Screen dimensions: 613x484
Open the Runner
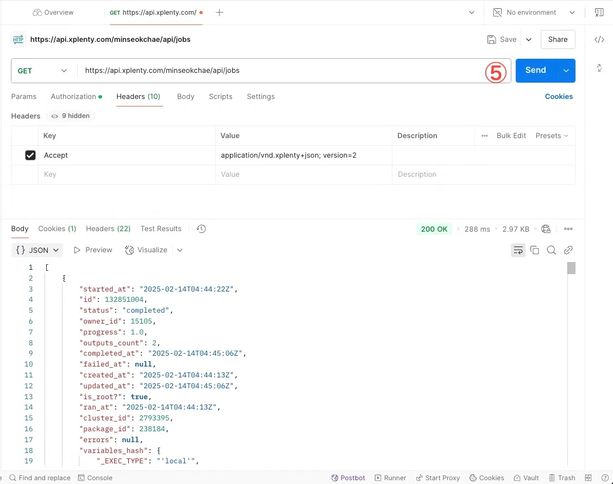(x=390, y=477)
